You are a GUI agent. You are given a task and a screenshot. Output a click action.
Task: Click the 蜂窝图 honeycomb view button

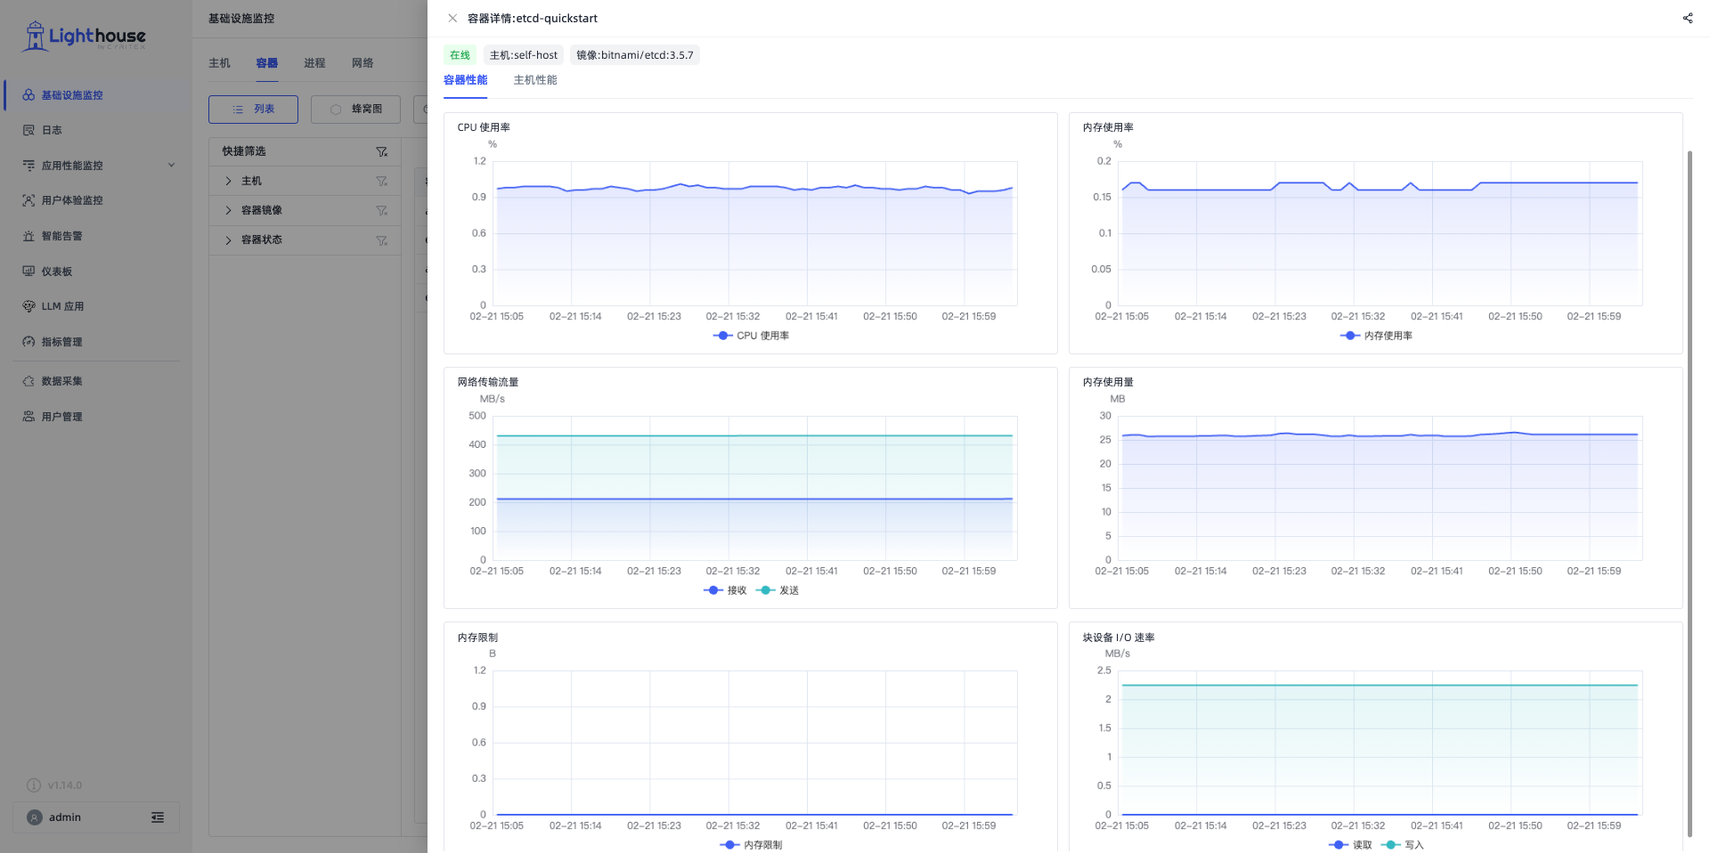(x=355, y=110)
